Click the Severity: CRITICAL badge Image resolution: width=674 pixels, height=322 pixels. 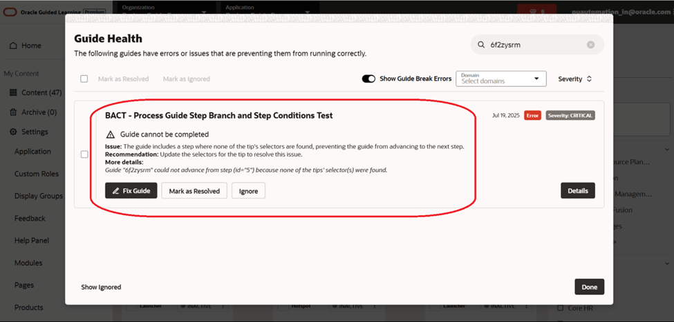pyautogui.click(x=570, y=115)
